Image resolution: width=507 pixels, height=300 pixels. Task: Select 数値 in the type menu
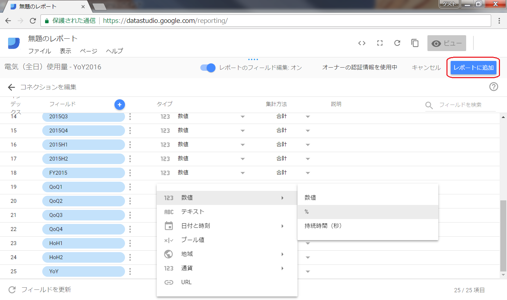pos(227,198)
